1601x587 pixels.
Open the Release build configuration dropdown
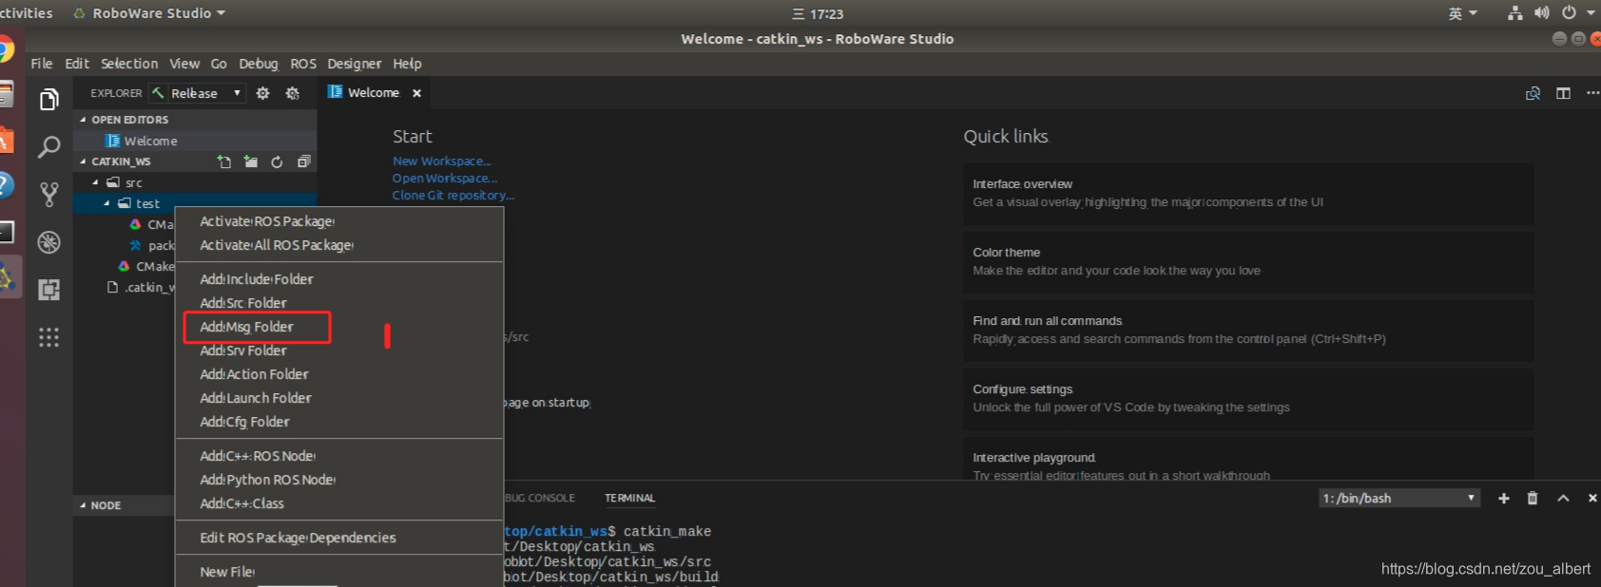pos(206,93)
